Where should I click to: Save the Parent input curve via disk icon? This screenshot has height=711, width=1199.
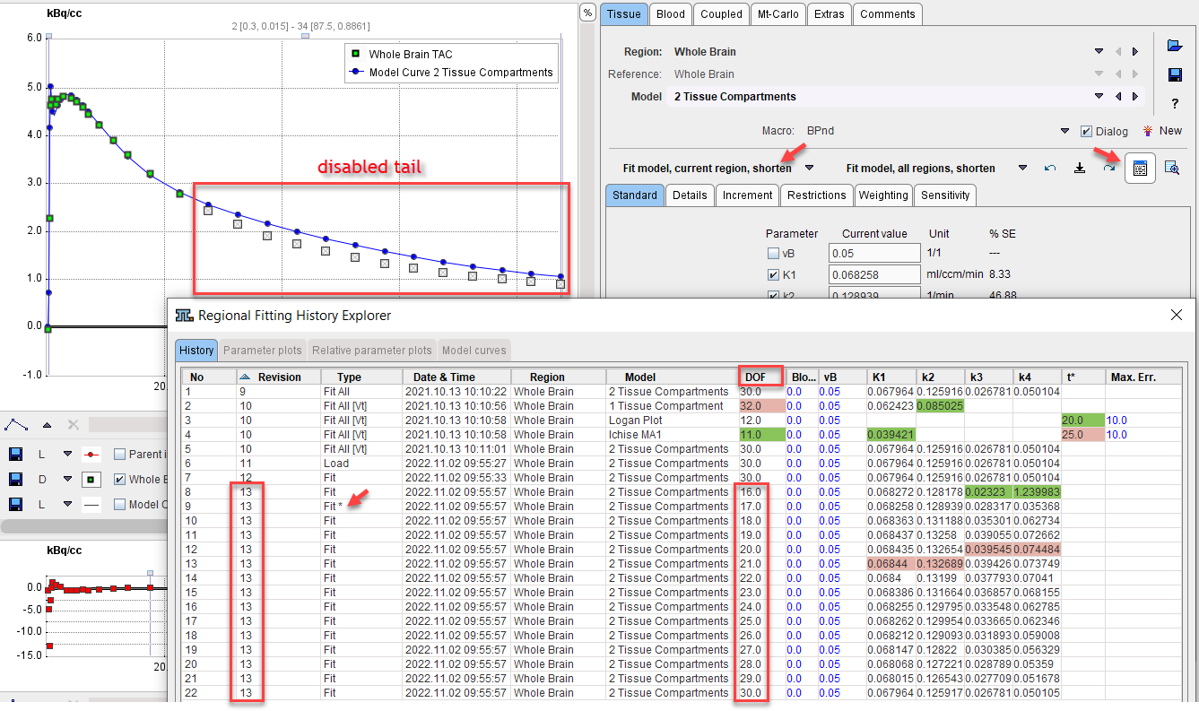15,455
